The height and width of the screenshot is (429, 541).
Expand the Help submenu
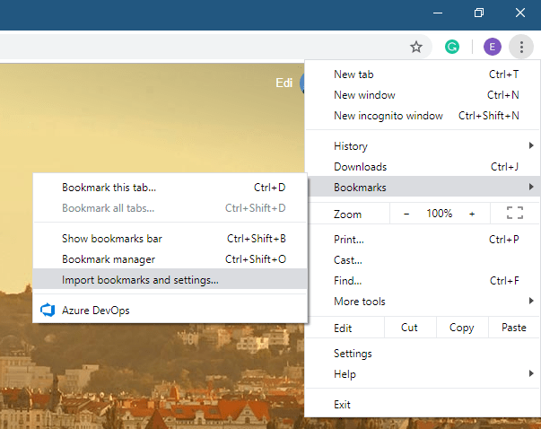pyautogui.click(x=423, y=374)
